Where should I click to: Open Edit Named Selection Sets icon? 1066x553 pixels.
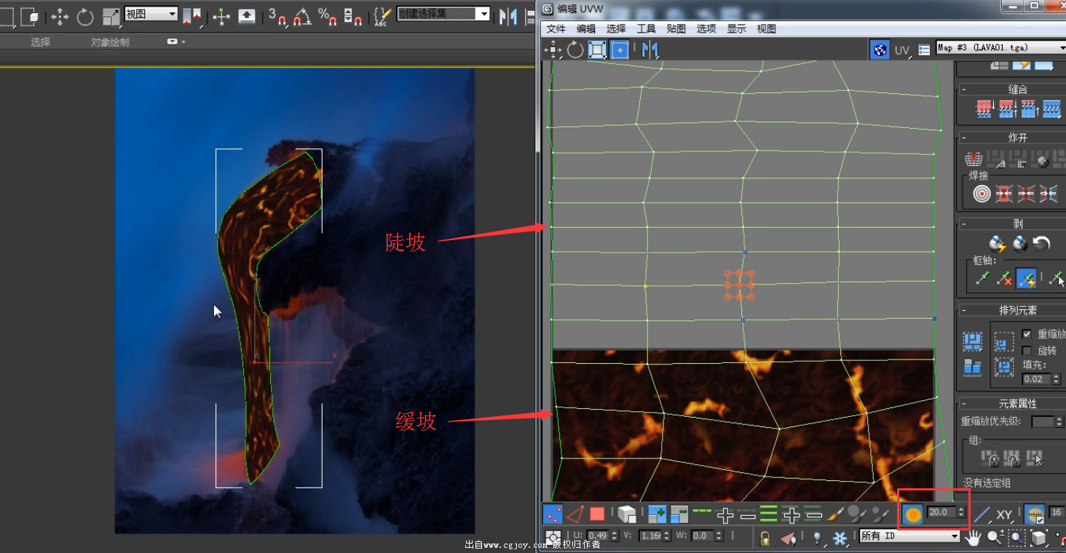[x=382, y=16]
